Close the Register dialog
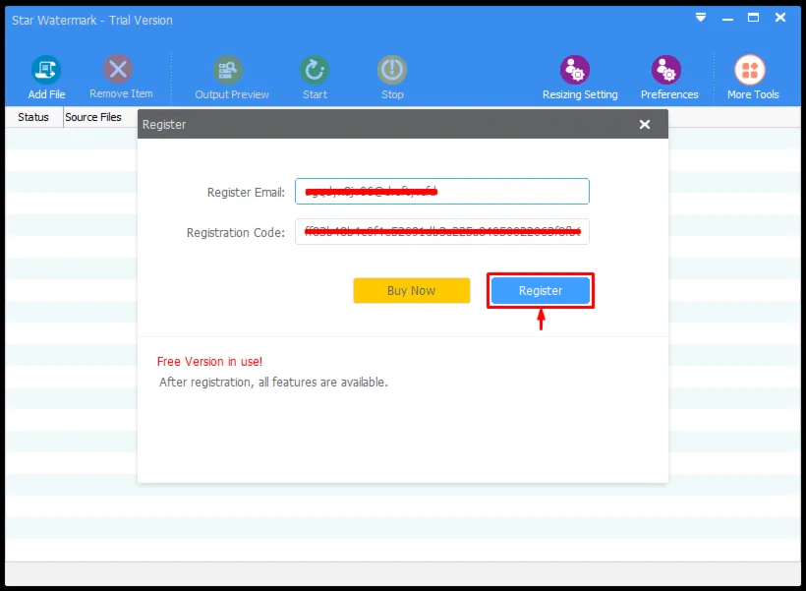806x591 pixels. pos(645,125)
